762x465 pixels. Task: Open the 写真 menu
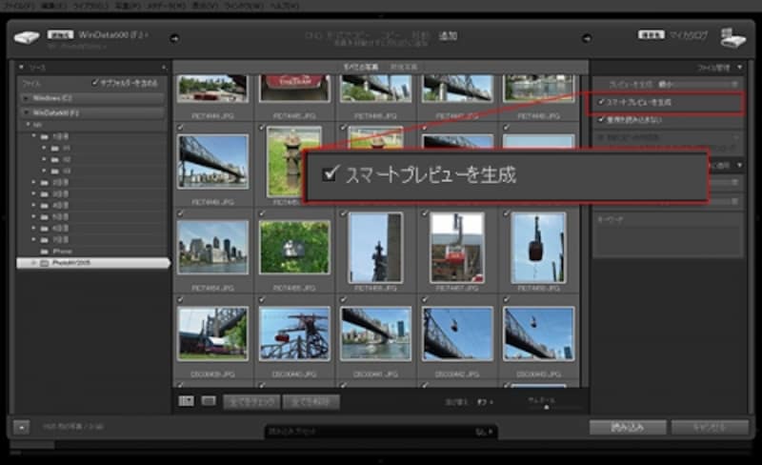pyautogui.click(x=126, y=6)
